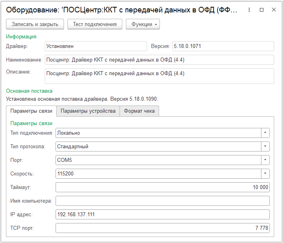Expand 'Скорость' baud rate dropdown arrow
The height and width of the screenshot is (243, 283).
(265, 173)
